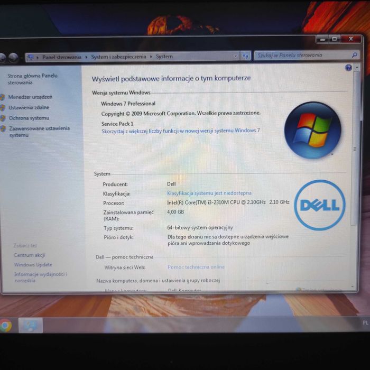Screen dimensions: 370x370
Task: Maximize the System window
Action: (x=334, y=39)
